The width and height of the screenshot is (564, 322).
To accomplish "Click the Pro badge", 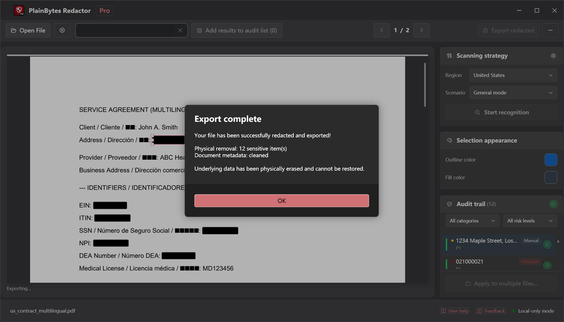I will coord(104,10).
